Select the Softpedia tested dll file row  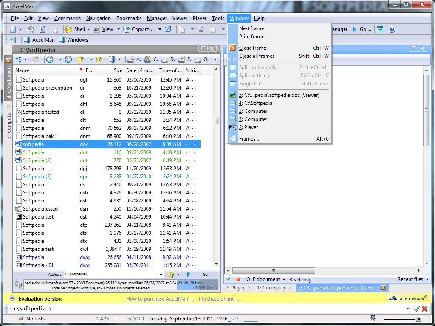pos(107,112)
